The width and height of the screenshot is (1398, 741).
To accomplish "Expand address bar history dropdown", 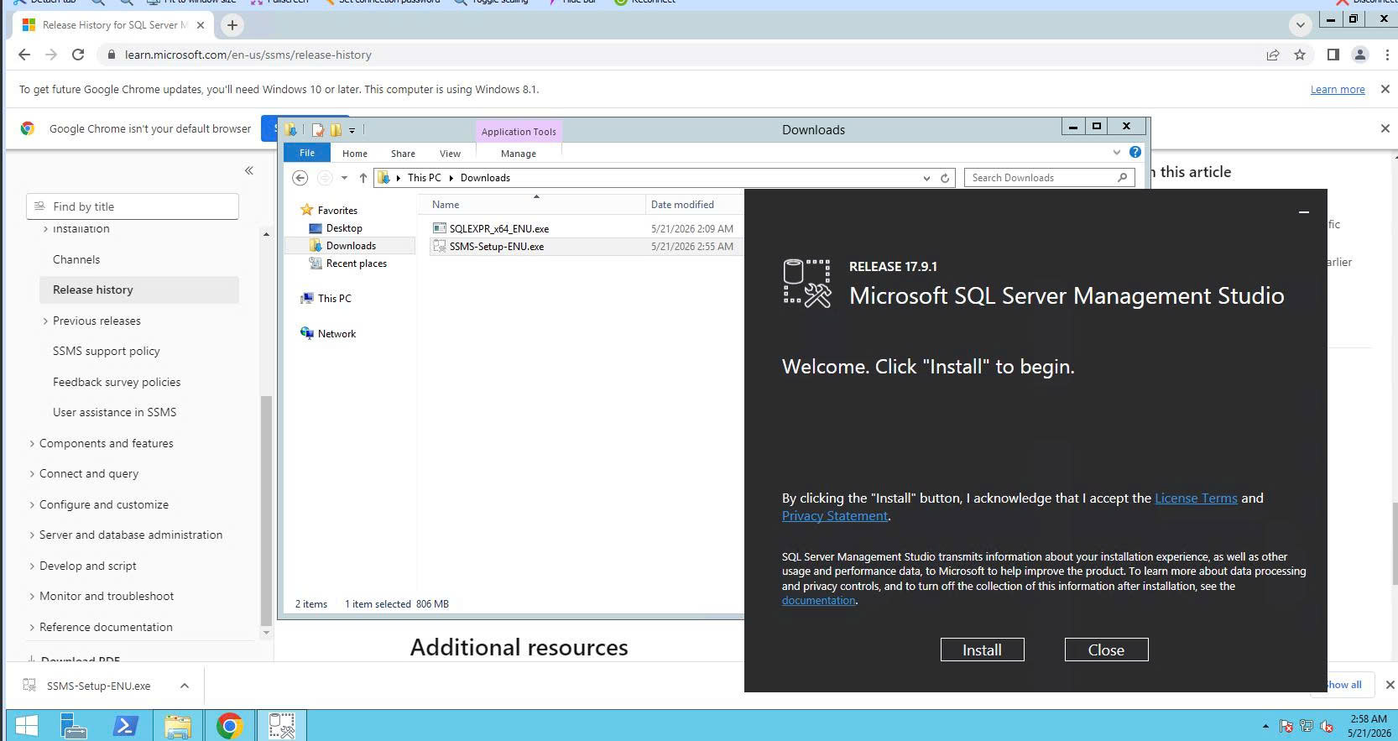I will [x=926, y=178].
